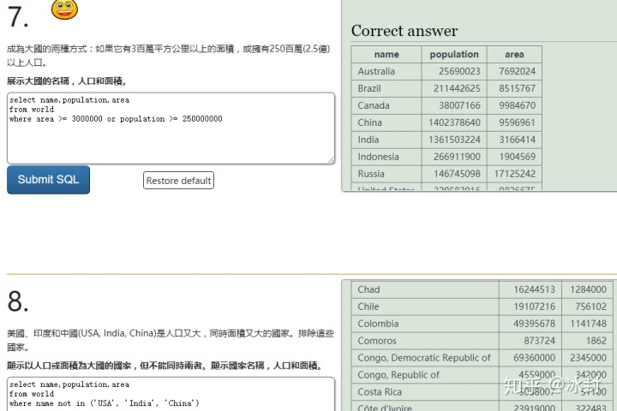Click area value 1284000 for Chad
Viewport: 617px width, 411px height.
[588, 289]
